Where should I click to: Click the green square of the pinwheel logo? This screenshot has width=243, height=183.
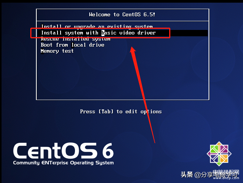215,149
